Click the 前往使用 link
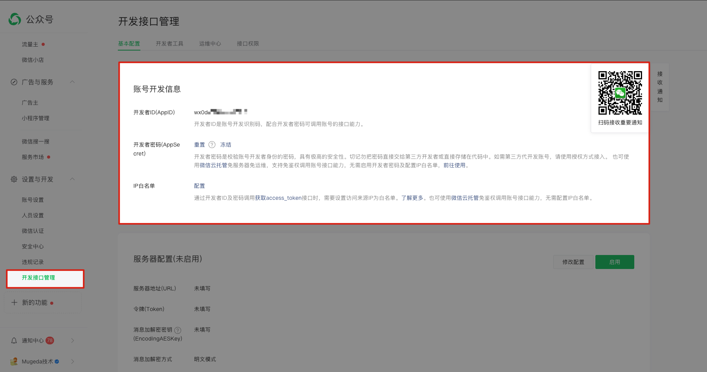Screen dimensions: 707x372 point(454,165)
